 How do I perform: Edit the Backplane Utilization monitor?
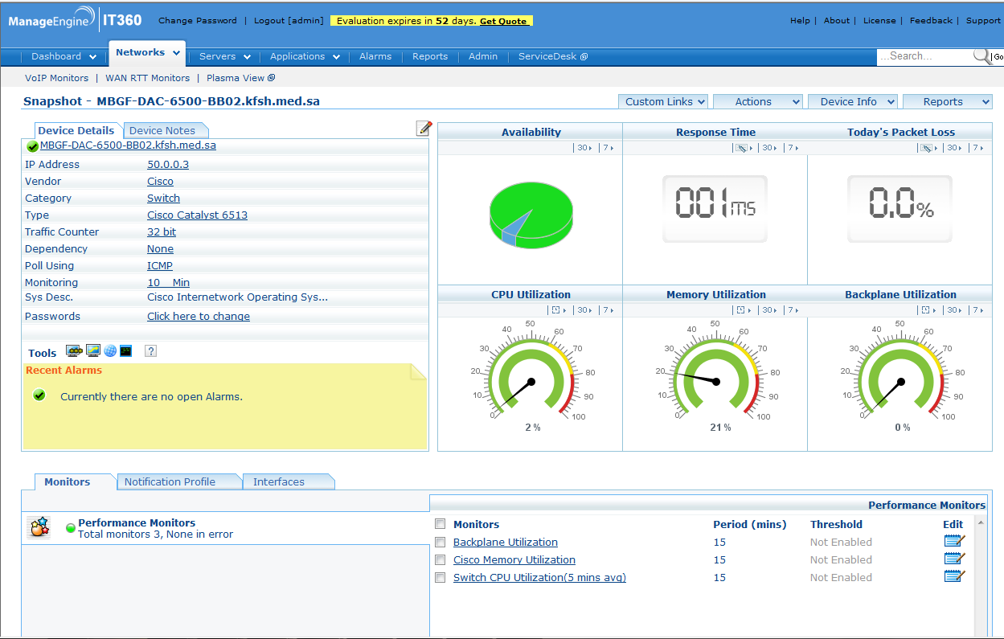point(954,541)
